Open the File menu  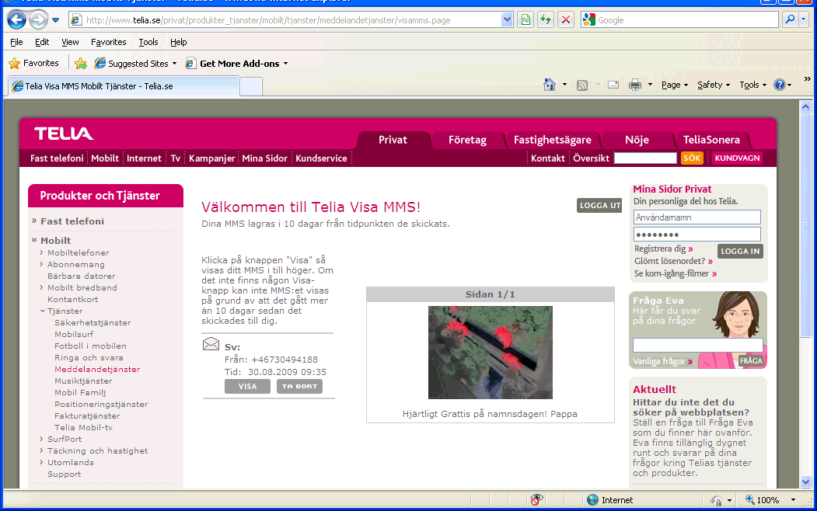coord(16,42)
